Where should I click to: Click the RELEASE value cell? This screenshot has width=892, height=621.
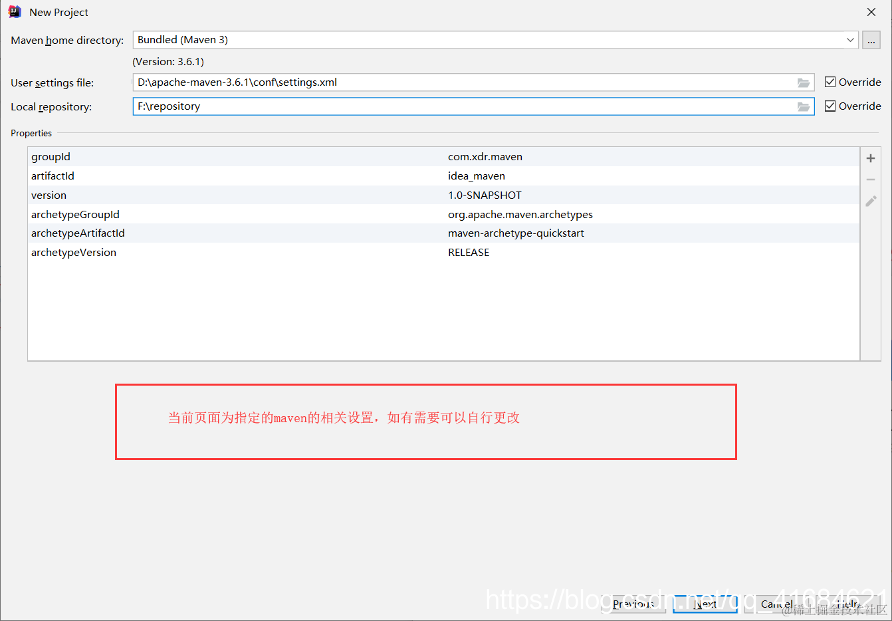point(469,253)
